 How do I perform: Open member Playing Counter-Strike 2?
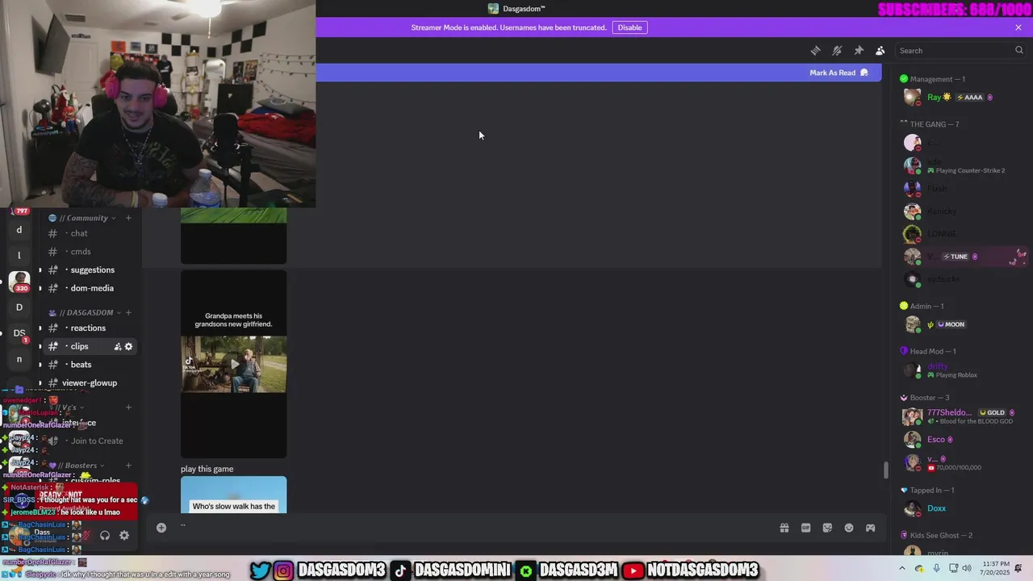[x=964, y=166]
